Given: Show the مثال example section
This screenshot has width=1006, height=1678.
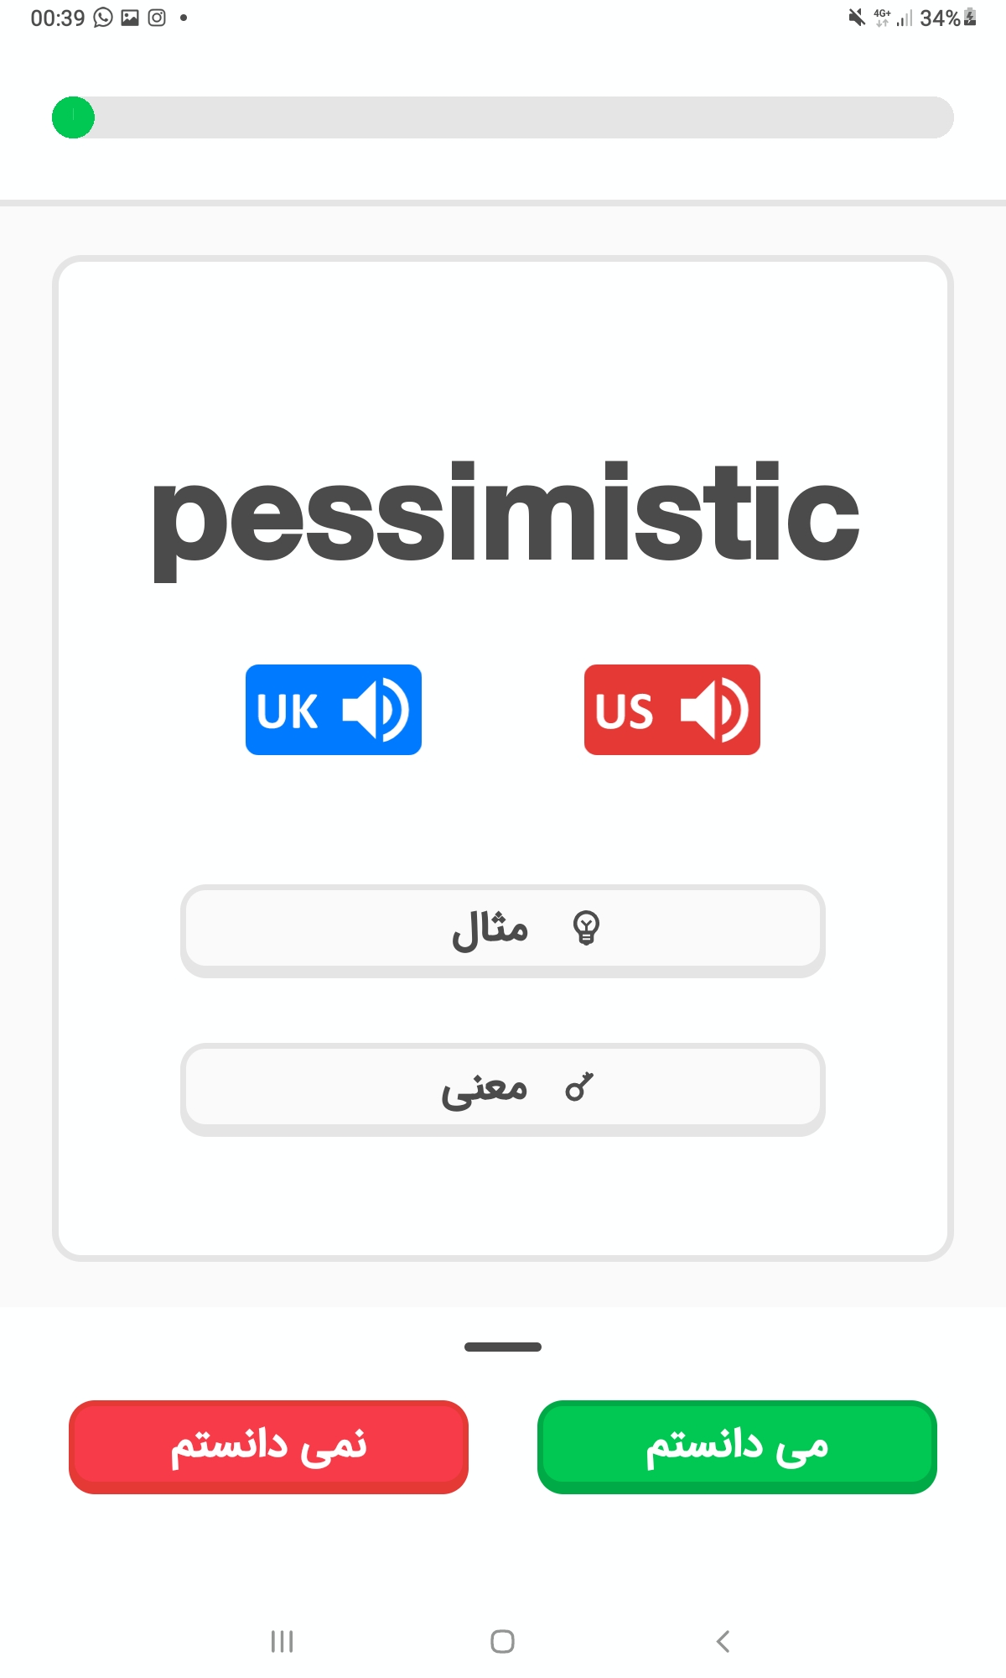Looking at the screenshot, I should click(x=503, y=930).
